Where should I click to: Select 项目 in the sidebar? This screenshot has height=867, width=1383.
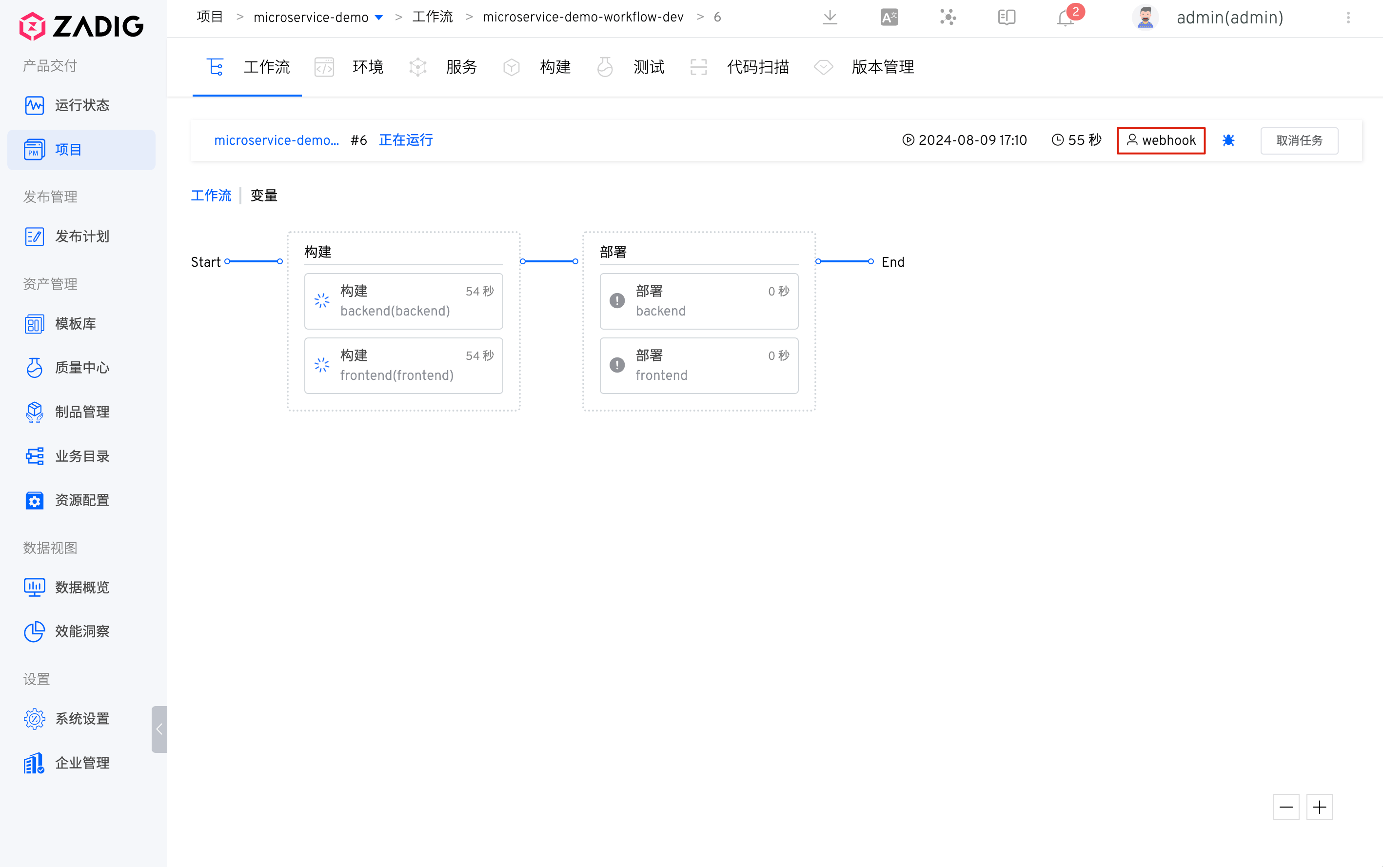click(81, 150)
